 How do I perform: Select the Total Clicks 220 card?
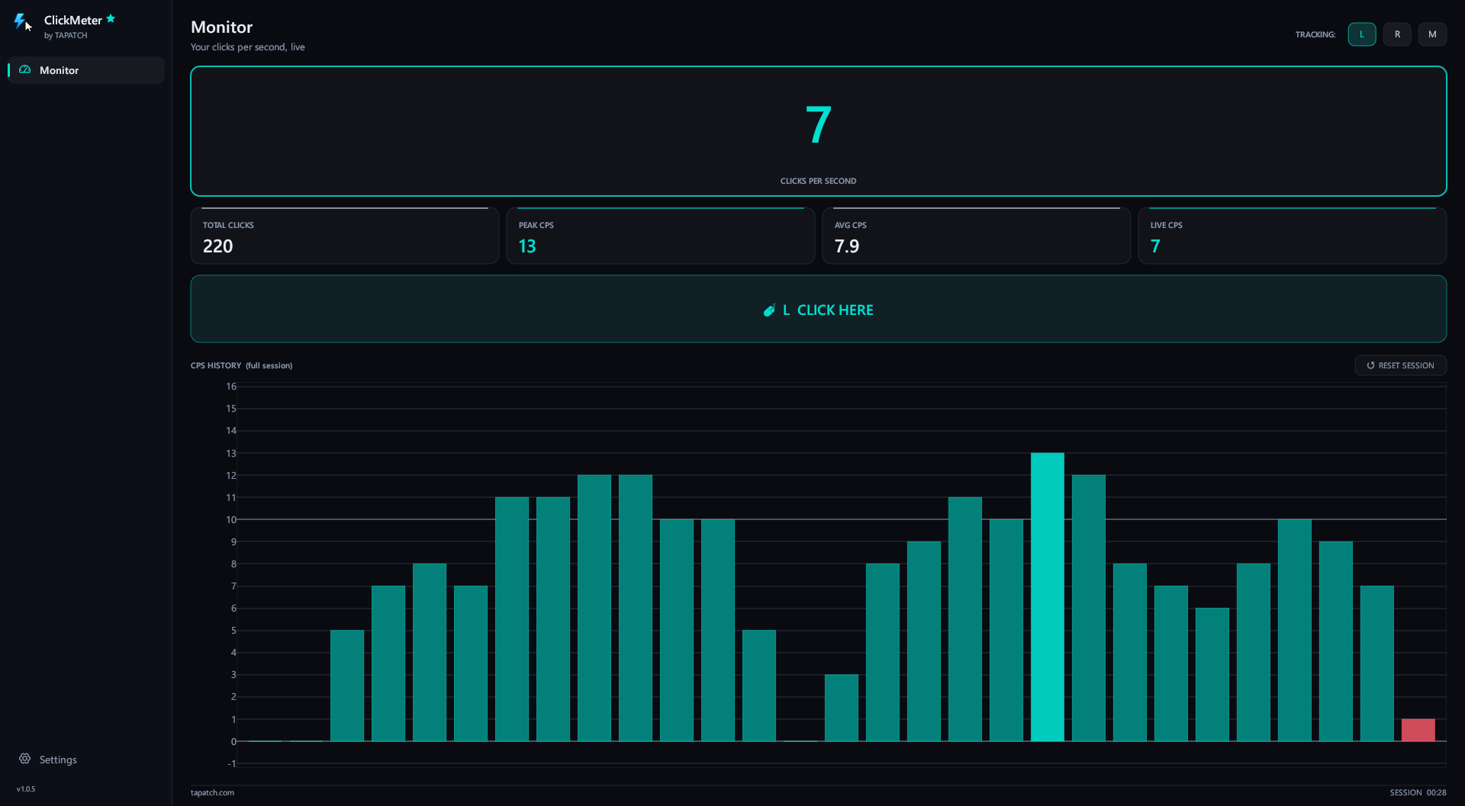(345, 236)
